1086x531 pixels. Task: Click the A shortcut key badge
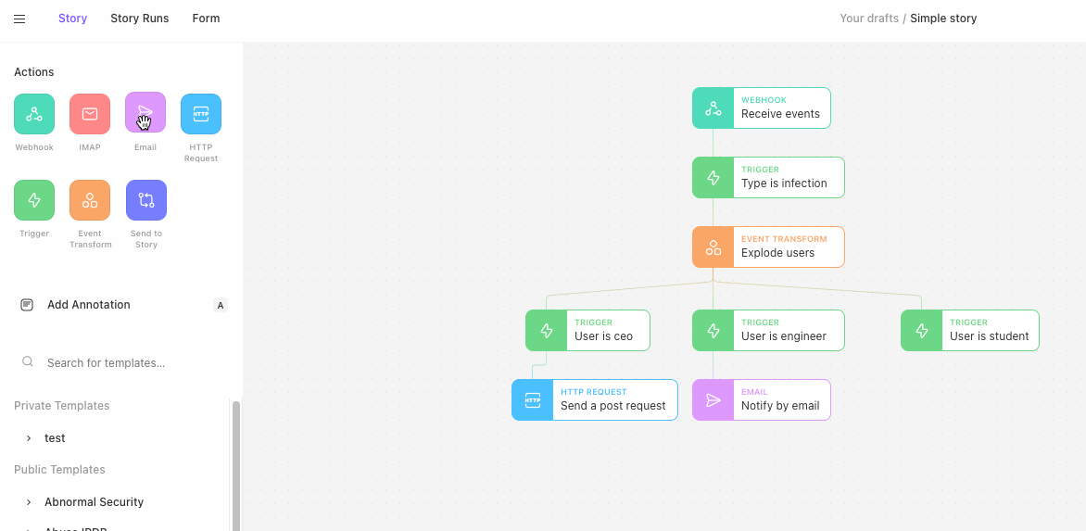point(221,305)
